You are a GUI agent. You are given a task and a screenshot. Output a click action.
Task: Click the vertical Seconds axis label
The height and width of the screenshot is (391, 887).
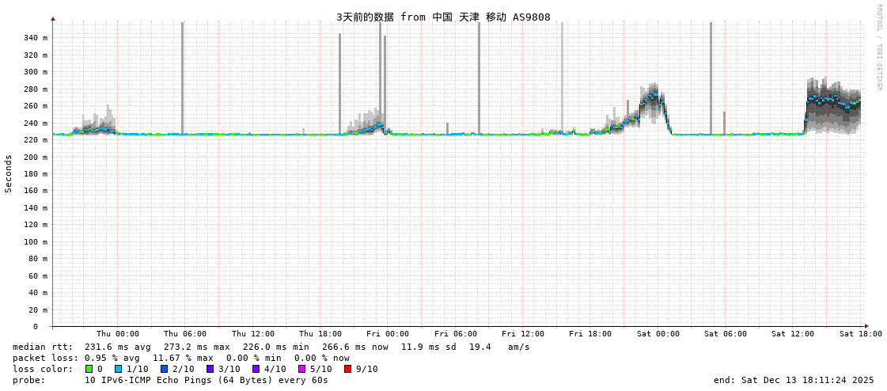(x=9, y=173)
